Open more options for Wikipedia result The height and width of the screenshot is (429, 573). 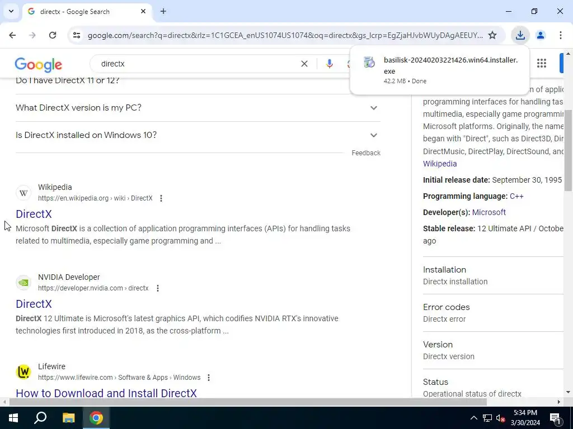pyautogui.click(x=161, y=198)
